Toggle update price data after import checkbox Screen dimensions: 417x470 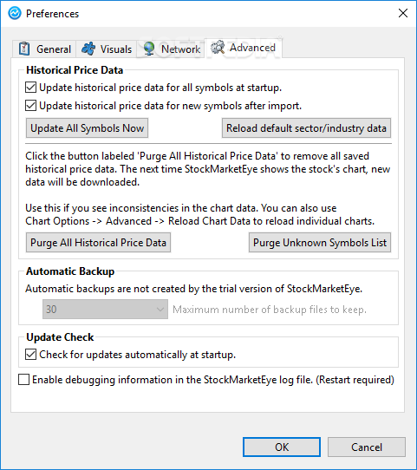tap(31, 106)
